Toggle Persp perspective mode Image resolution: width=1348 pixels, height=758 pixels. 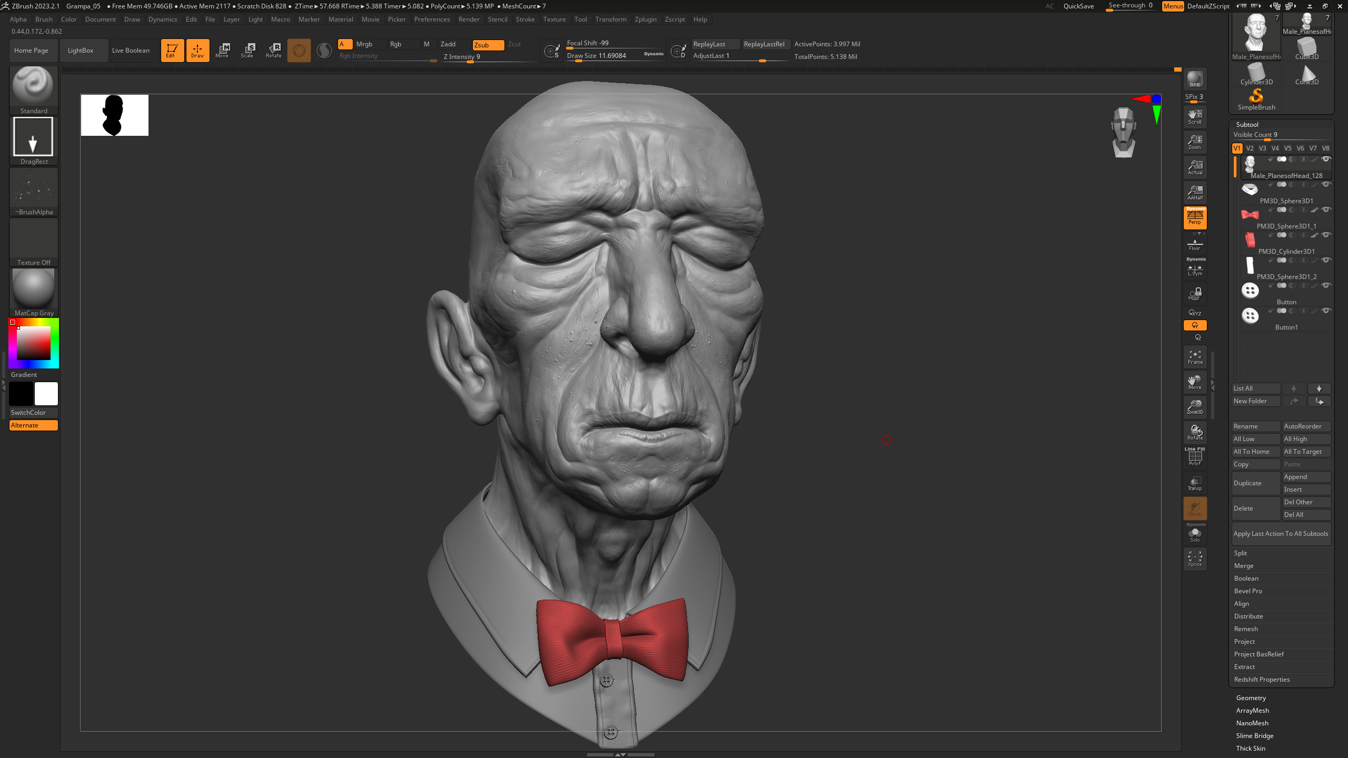tap(1195, 217)
